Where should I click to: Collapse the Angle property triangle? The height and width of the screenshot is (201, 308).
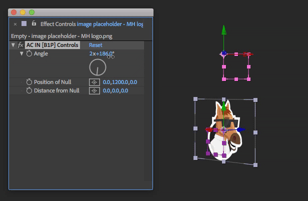(x=21, y=53)
